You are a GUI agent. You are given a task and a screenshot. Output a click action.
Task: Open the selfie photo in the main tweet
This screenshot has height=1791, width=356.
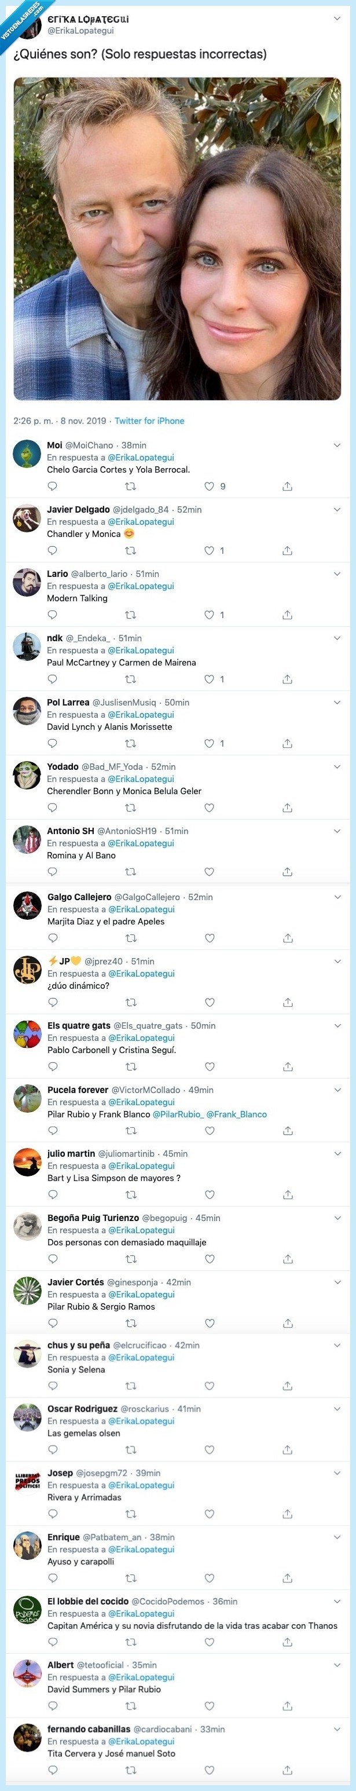click(x=177, y=239)
